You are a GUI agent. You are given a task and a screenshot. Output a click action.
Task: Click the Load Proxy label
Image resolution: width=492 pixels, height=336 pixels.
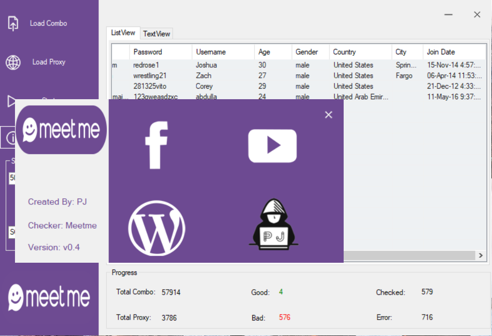coord(49,62)
